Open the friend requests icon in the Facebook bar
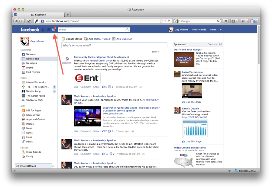This screenshot has height=189, width=272. (x=43, y=30)
